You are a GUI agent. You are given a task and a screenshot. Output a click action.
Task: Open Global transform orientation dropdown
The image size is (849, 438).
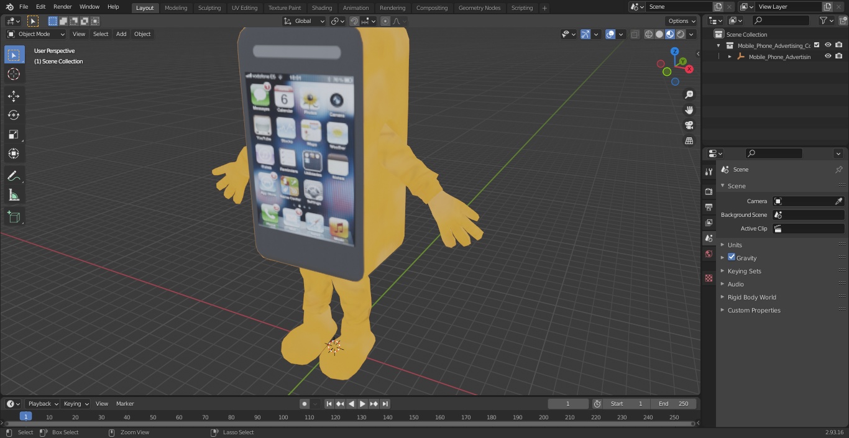pos(304,21)
